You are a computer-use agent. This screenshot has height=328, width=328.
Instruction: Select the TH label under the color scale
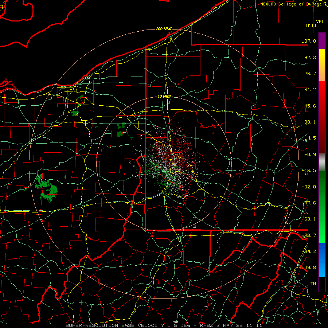pos(313,284)
